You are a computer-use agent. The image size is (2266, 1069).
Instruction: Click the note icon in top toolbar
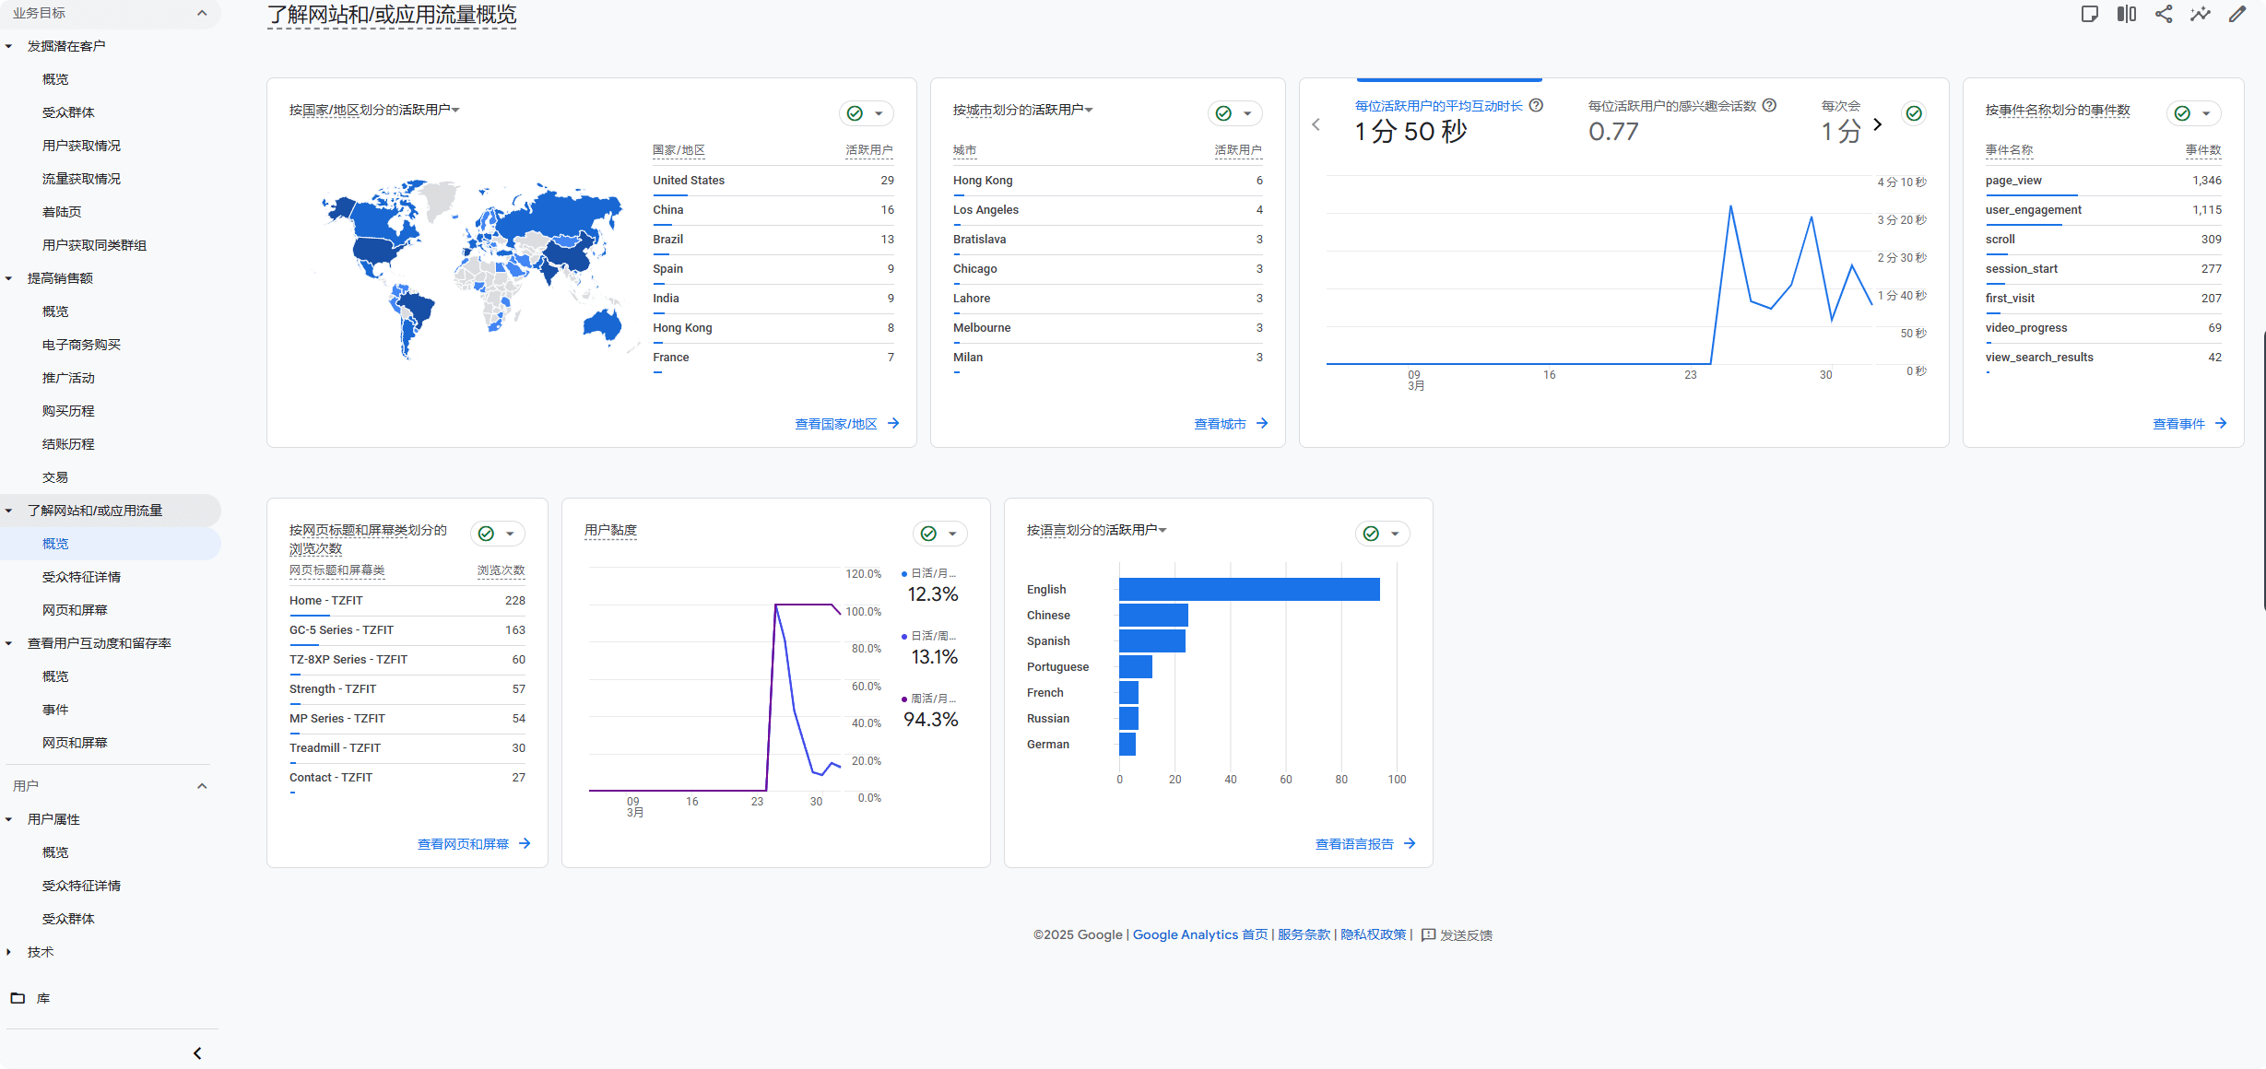2089,14
